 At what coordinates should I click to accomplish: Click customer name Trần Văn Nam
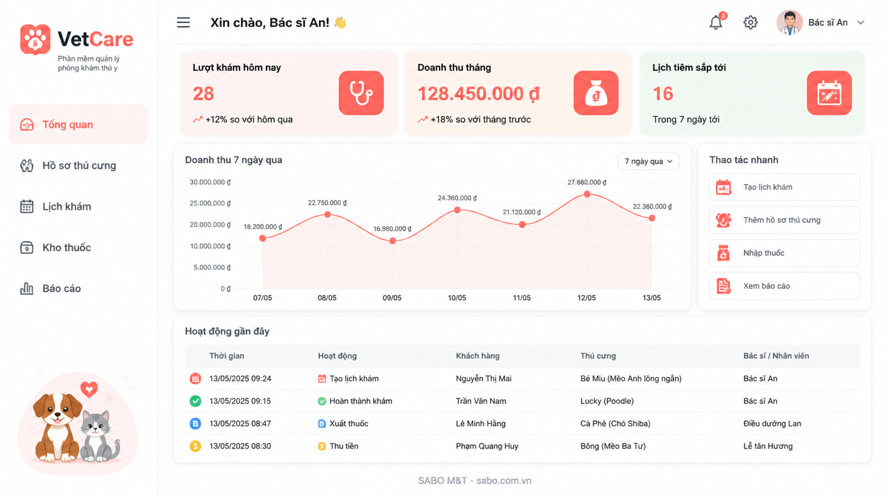click(x=481, y=401)
